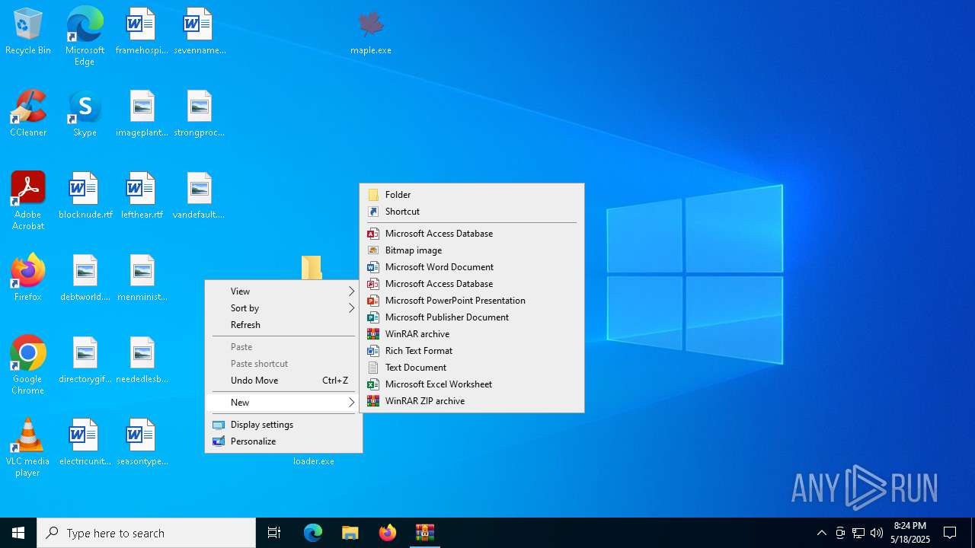The image size is (975, 548).
Task: Select the vandefault... image file icon
Action: [199, 196]
